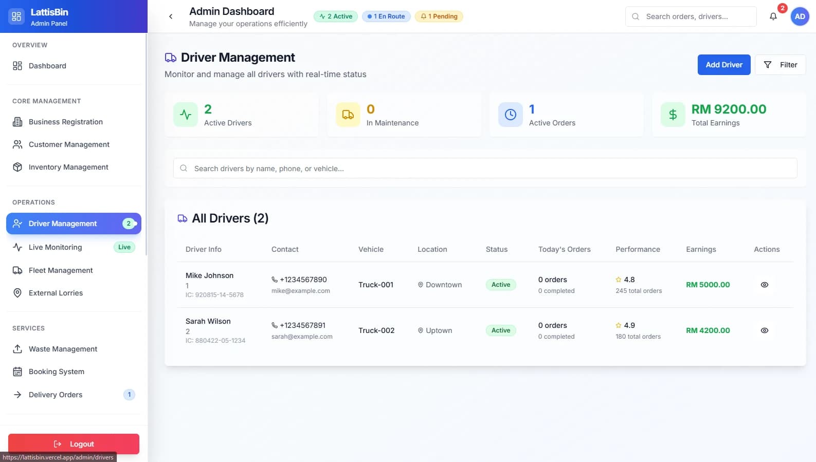Focus the search drivers by name field
The image size is (816, 462).
click(485, 169)
